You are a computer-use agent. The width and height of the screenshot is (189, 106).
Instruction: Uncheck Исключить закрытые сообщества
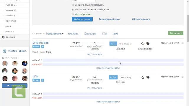(x=73, y=10)
